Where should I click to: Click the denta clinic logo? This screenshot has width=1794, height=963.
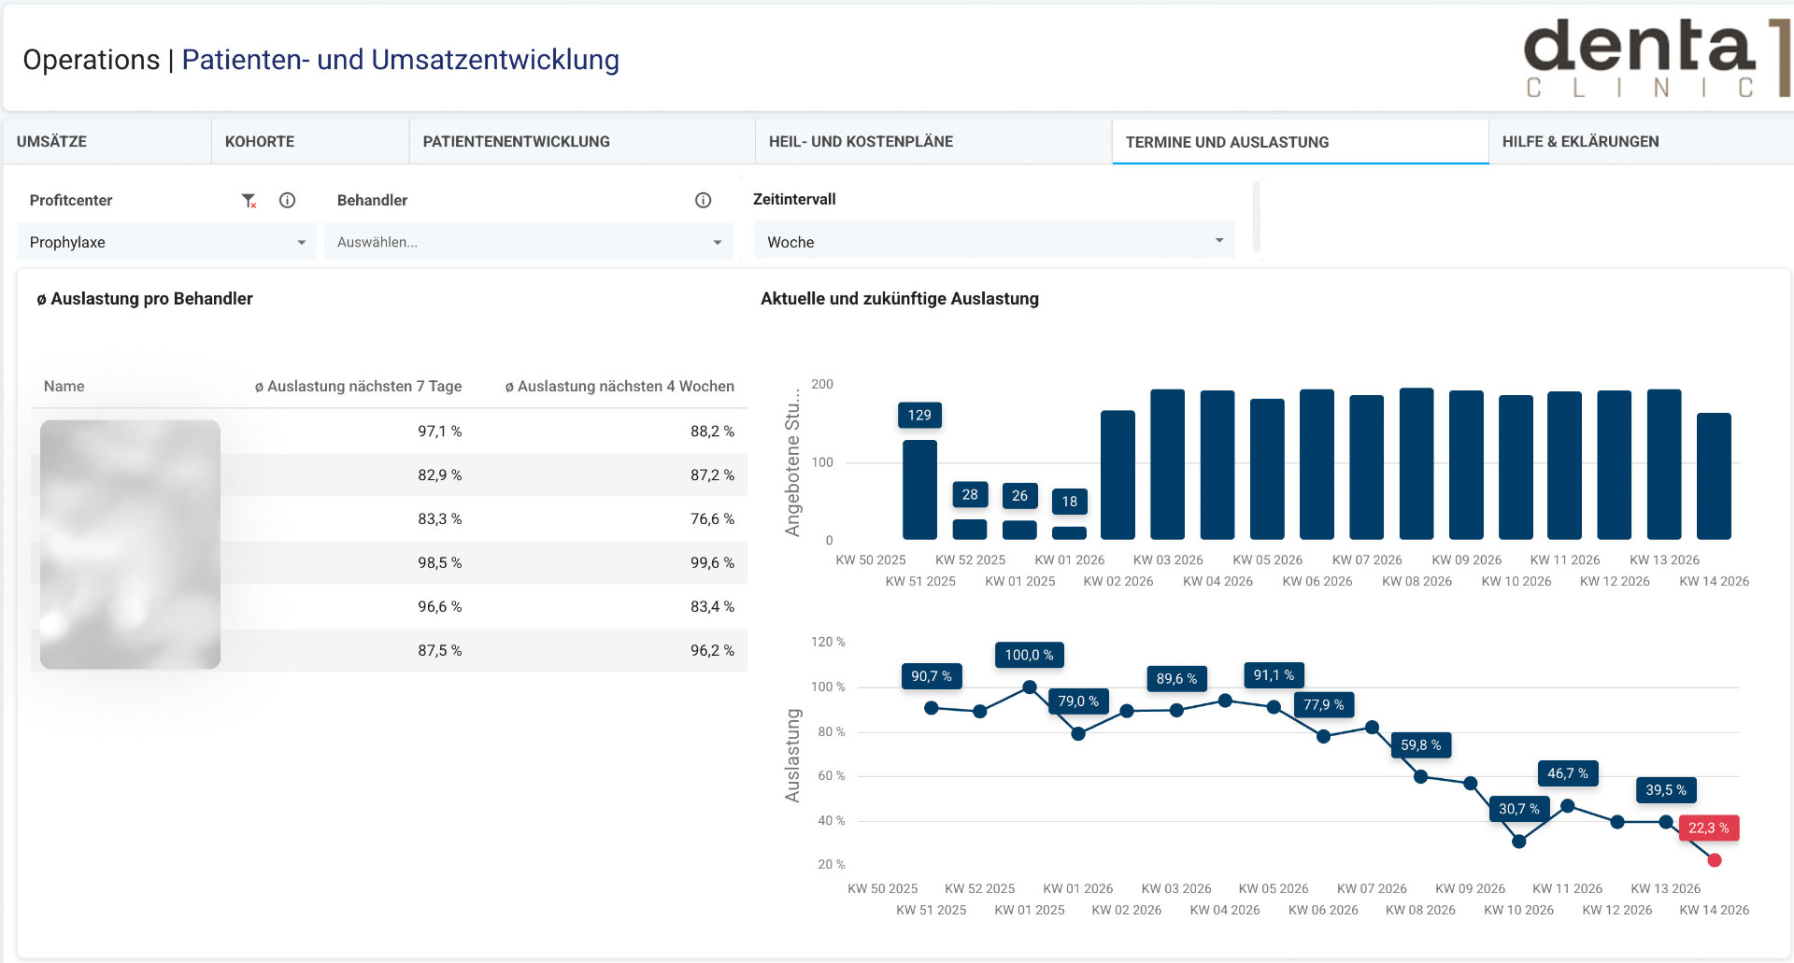[x=1657, y=59]
